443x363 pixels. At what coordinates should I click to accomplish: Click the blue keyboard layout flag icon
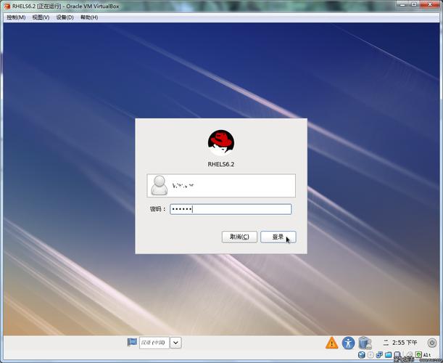click(132, 343)
